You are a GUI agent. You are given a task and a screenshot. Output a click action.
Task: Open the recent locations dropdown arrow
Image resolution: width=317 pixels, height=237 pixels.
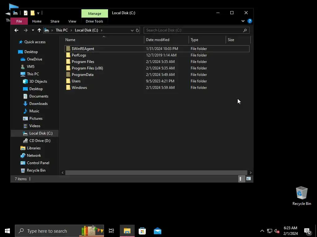tap(33, 30)
